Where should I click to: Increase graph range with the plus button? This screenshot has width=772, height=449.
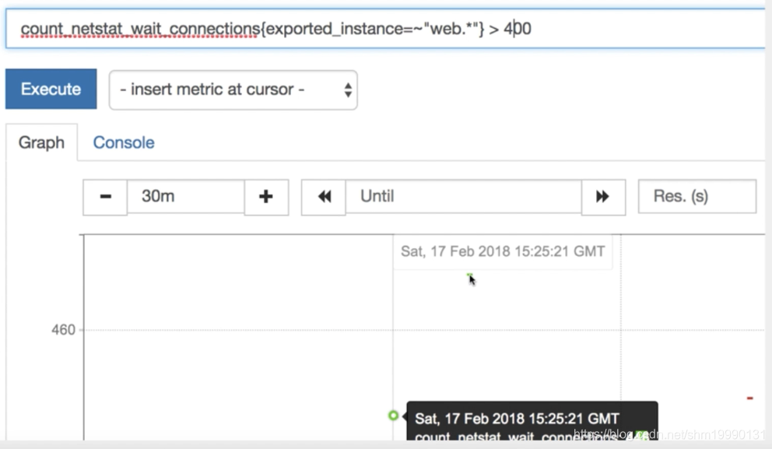click(266, 197)
